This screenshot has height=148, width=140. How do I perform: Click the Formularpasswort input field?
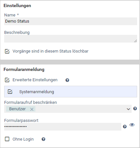pyautogui.click(x=63, y=127)
